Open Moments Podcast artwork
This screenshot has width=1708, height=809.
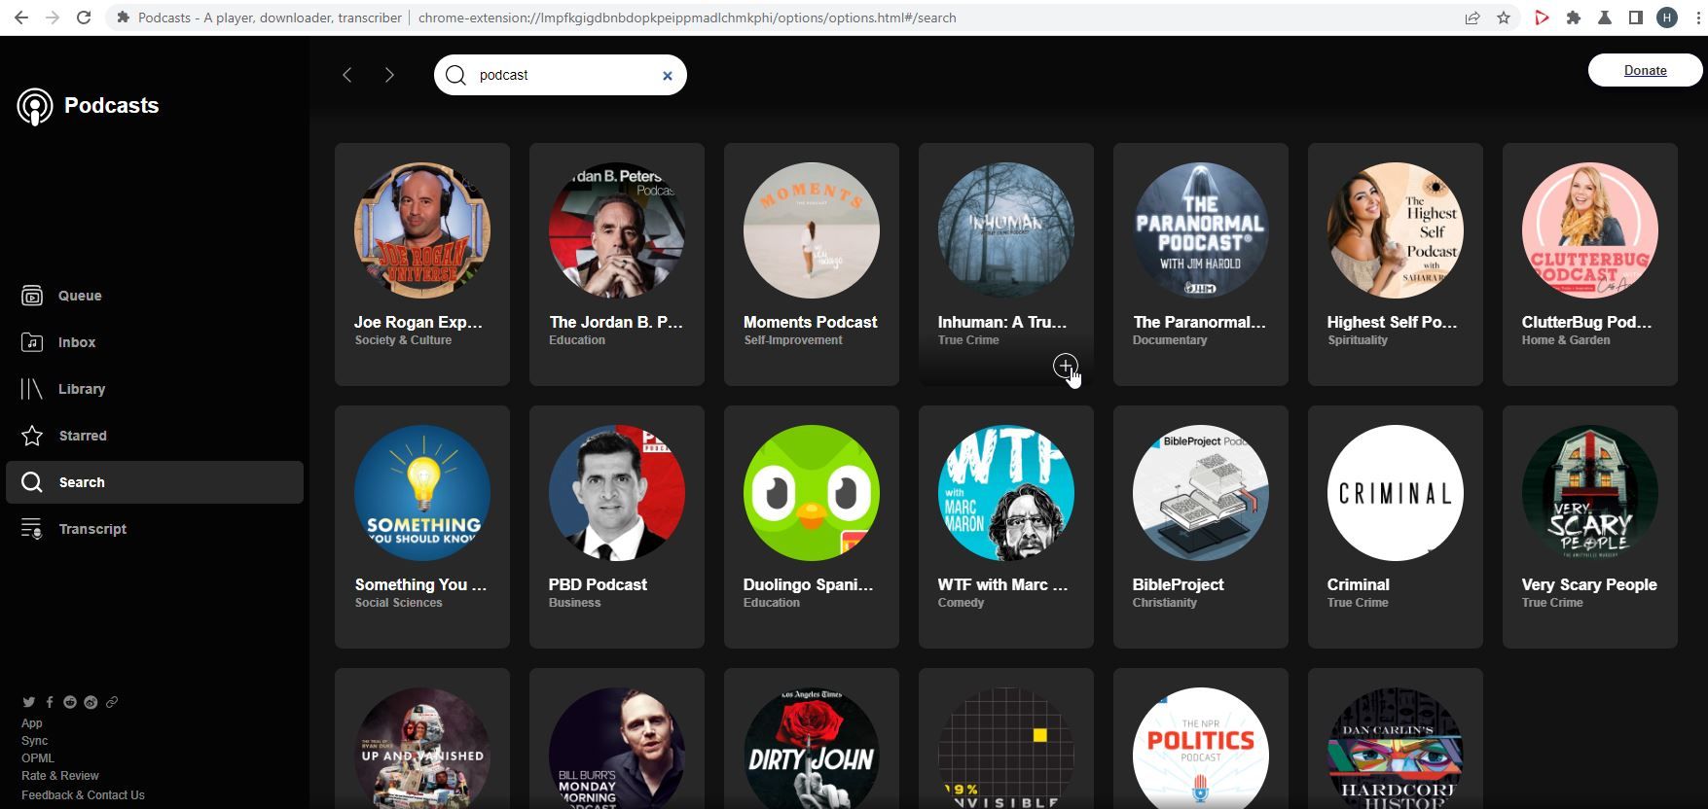812,230
